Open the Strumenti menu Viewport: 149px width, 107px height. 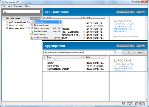pyautogui.click(x=18, y=6)
